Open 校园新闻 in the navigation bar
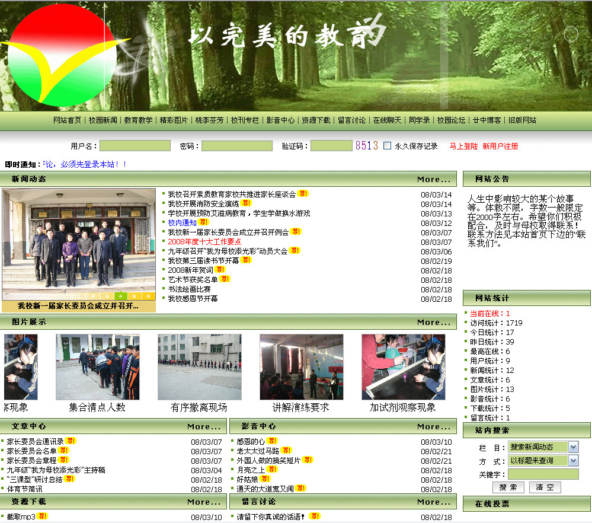Viewport: 592px width, 523px height. 103,120
